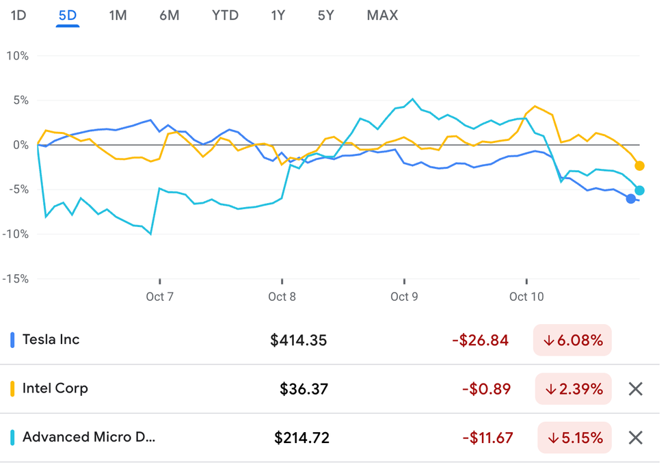Click Tesla's blue endpoint dot on chart
Viewport: 670px width, 469px height.
[630, 199]
